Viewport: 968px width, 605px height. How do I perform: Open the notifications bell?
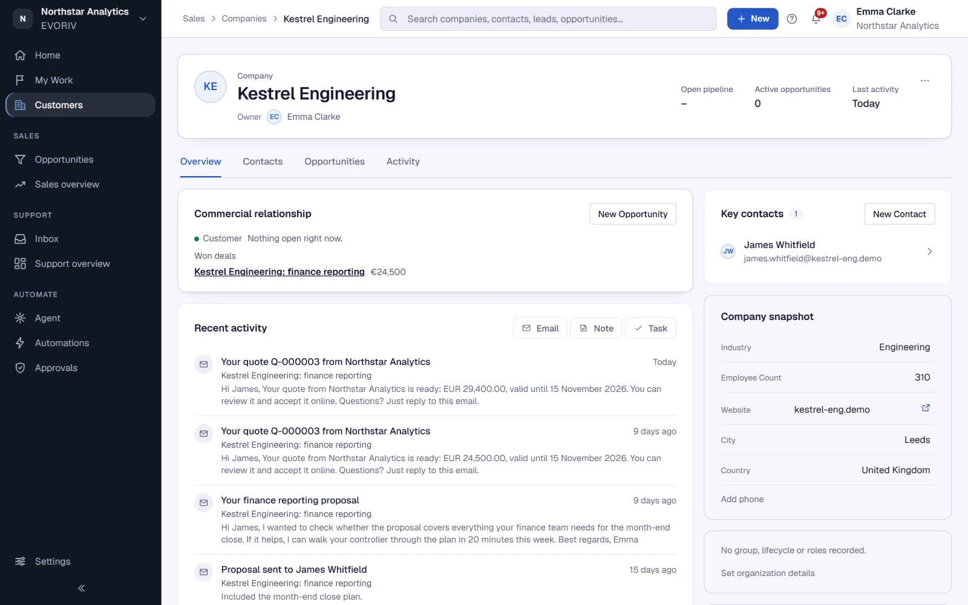[x=816, y=19]
